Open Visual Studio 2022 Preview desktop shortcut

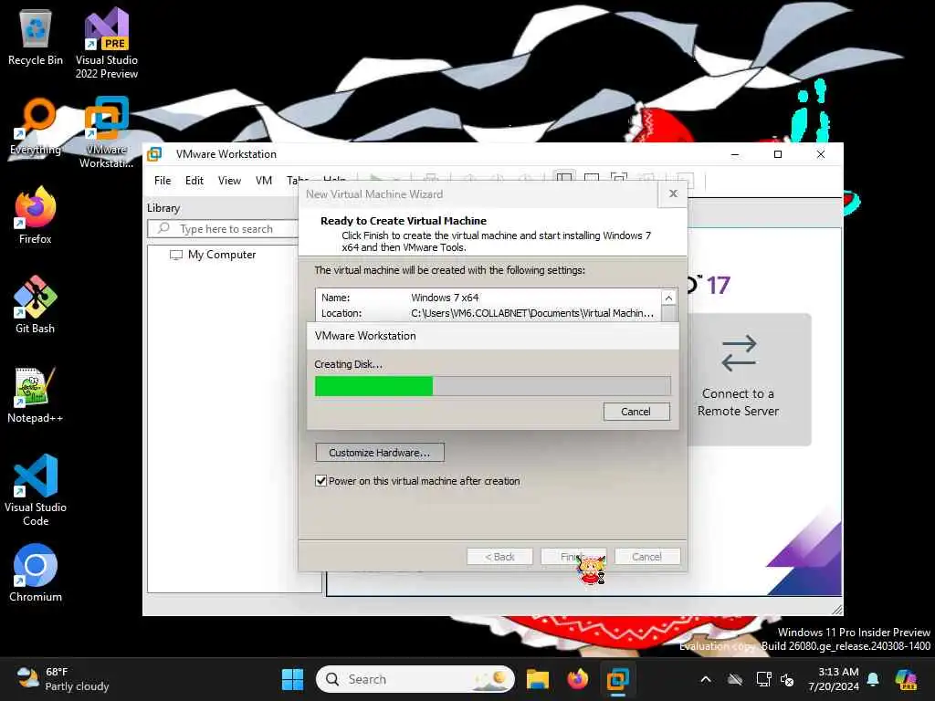[107, 43]
